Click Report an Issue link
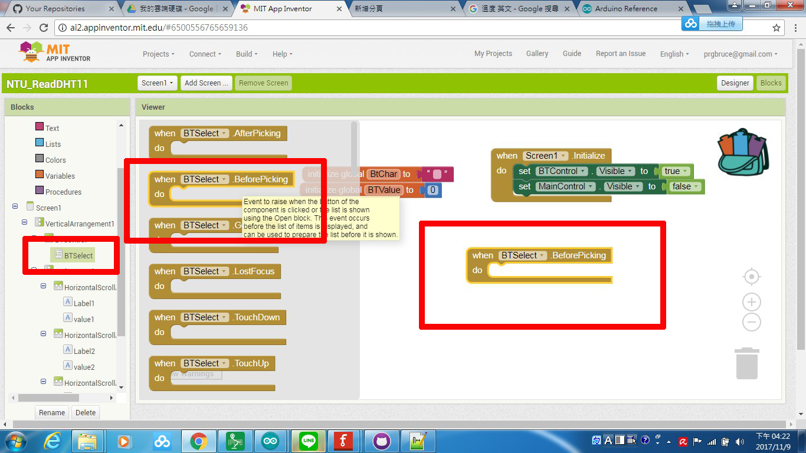 click(x=621, y=53)
